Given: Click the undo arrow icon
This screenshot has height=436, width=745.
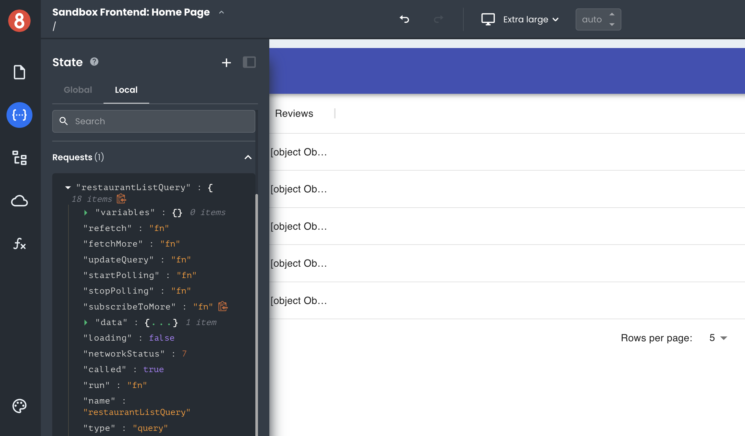Looking at the screenshot, I should tap(404, 19).
